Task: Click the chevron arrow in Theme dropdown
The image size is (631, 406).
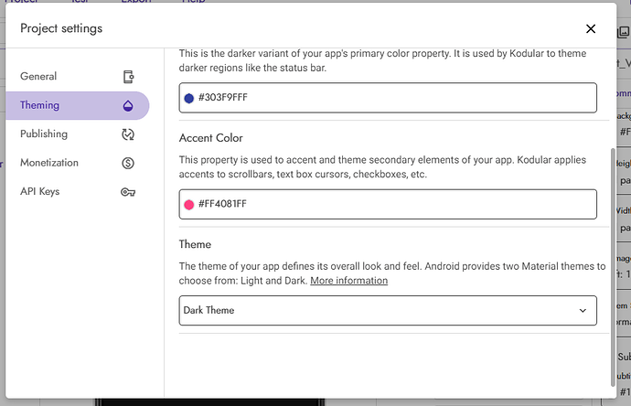Action: pos(583,311)
